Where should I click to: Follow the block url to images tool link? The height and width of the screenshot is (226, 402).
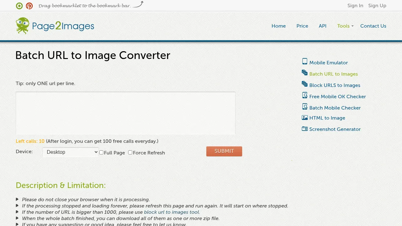click(x=172, y=212)
